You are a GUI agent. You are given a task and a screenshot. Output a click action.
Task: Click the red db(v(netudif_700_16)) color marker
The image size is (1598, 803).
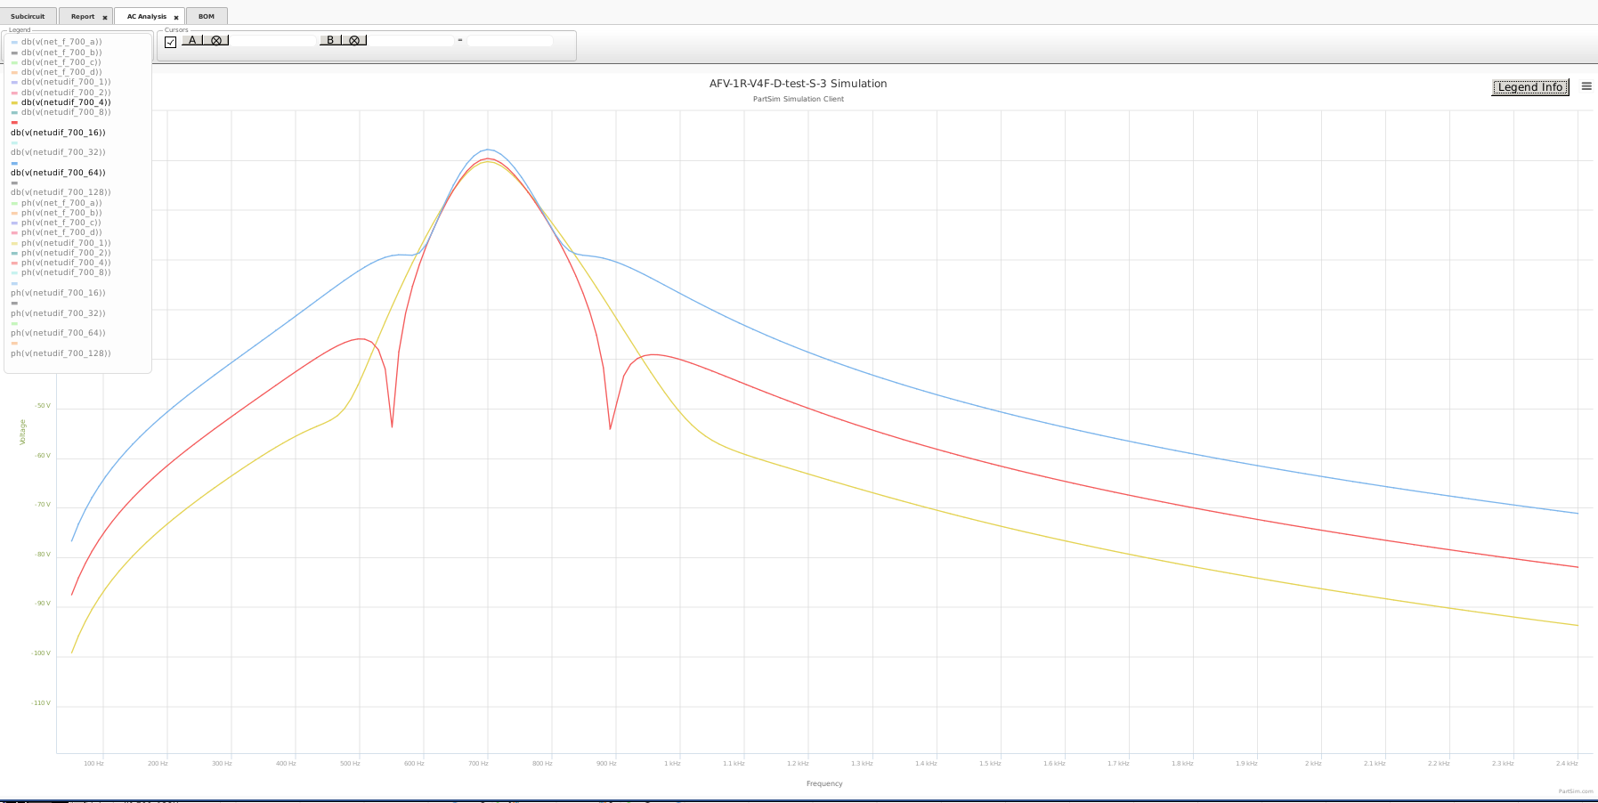coord(14,123)
